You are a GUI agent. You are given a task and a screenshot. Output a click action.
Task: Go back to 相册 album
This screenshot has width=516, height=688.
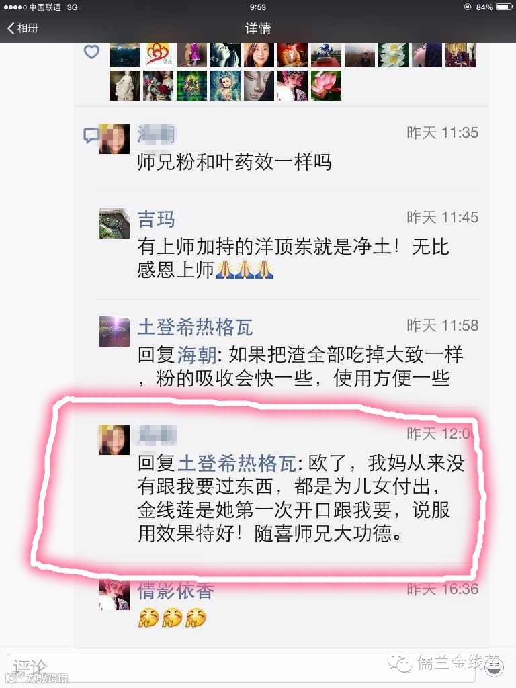click(23, 28)
